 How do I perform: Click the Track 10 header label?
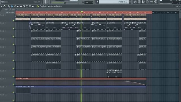point(3,87)
